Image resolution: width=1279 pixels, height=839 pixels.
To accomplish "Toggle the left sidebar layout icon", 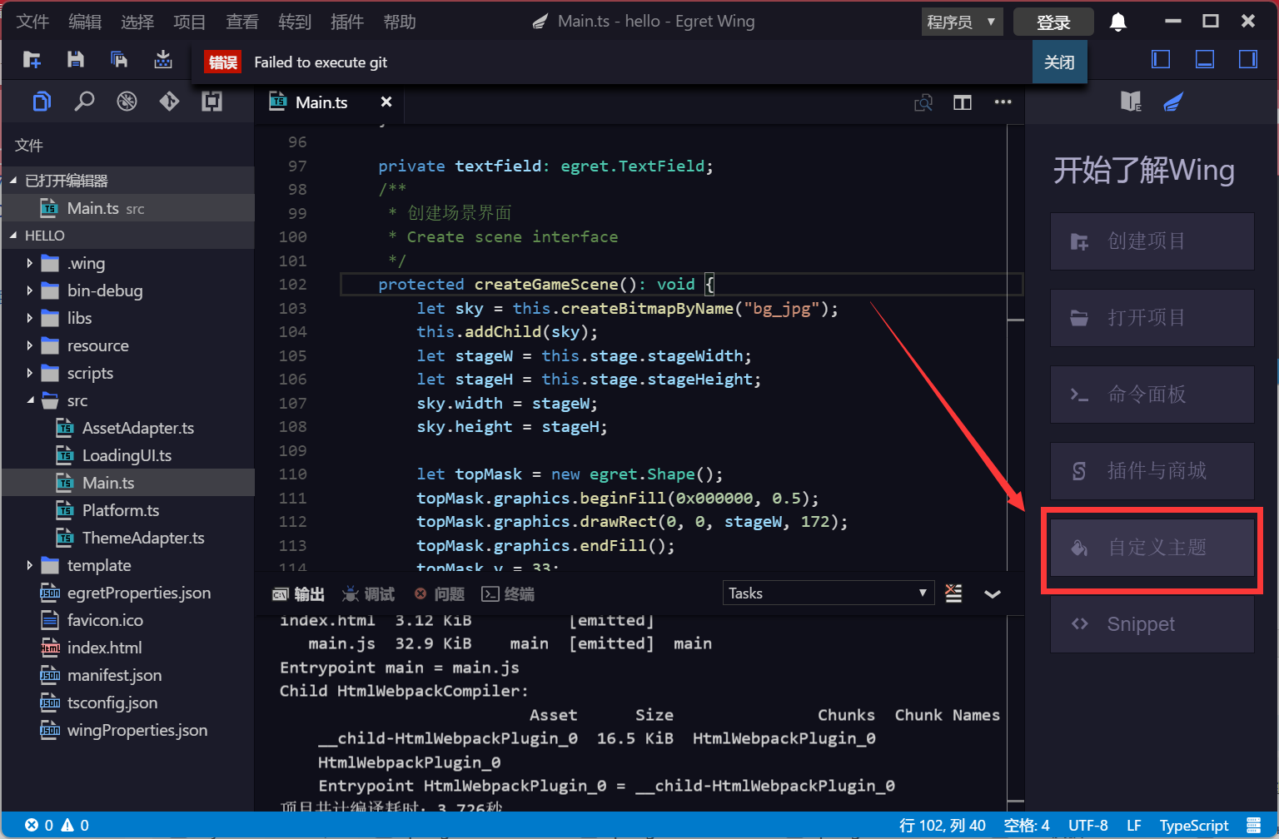I will 1161,59.
